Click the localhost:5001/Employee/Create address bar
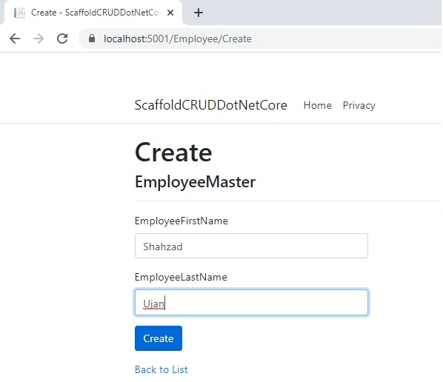This screenshot has width=443, height=382. [260, 38]
